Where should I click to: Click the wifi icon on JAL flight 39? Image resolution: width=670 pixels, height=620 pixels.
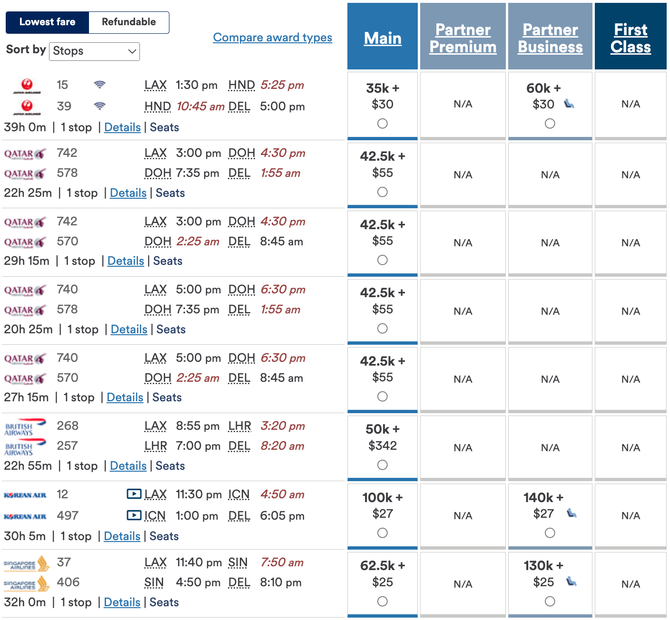point(99,105)
